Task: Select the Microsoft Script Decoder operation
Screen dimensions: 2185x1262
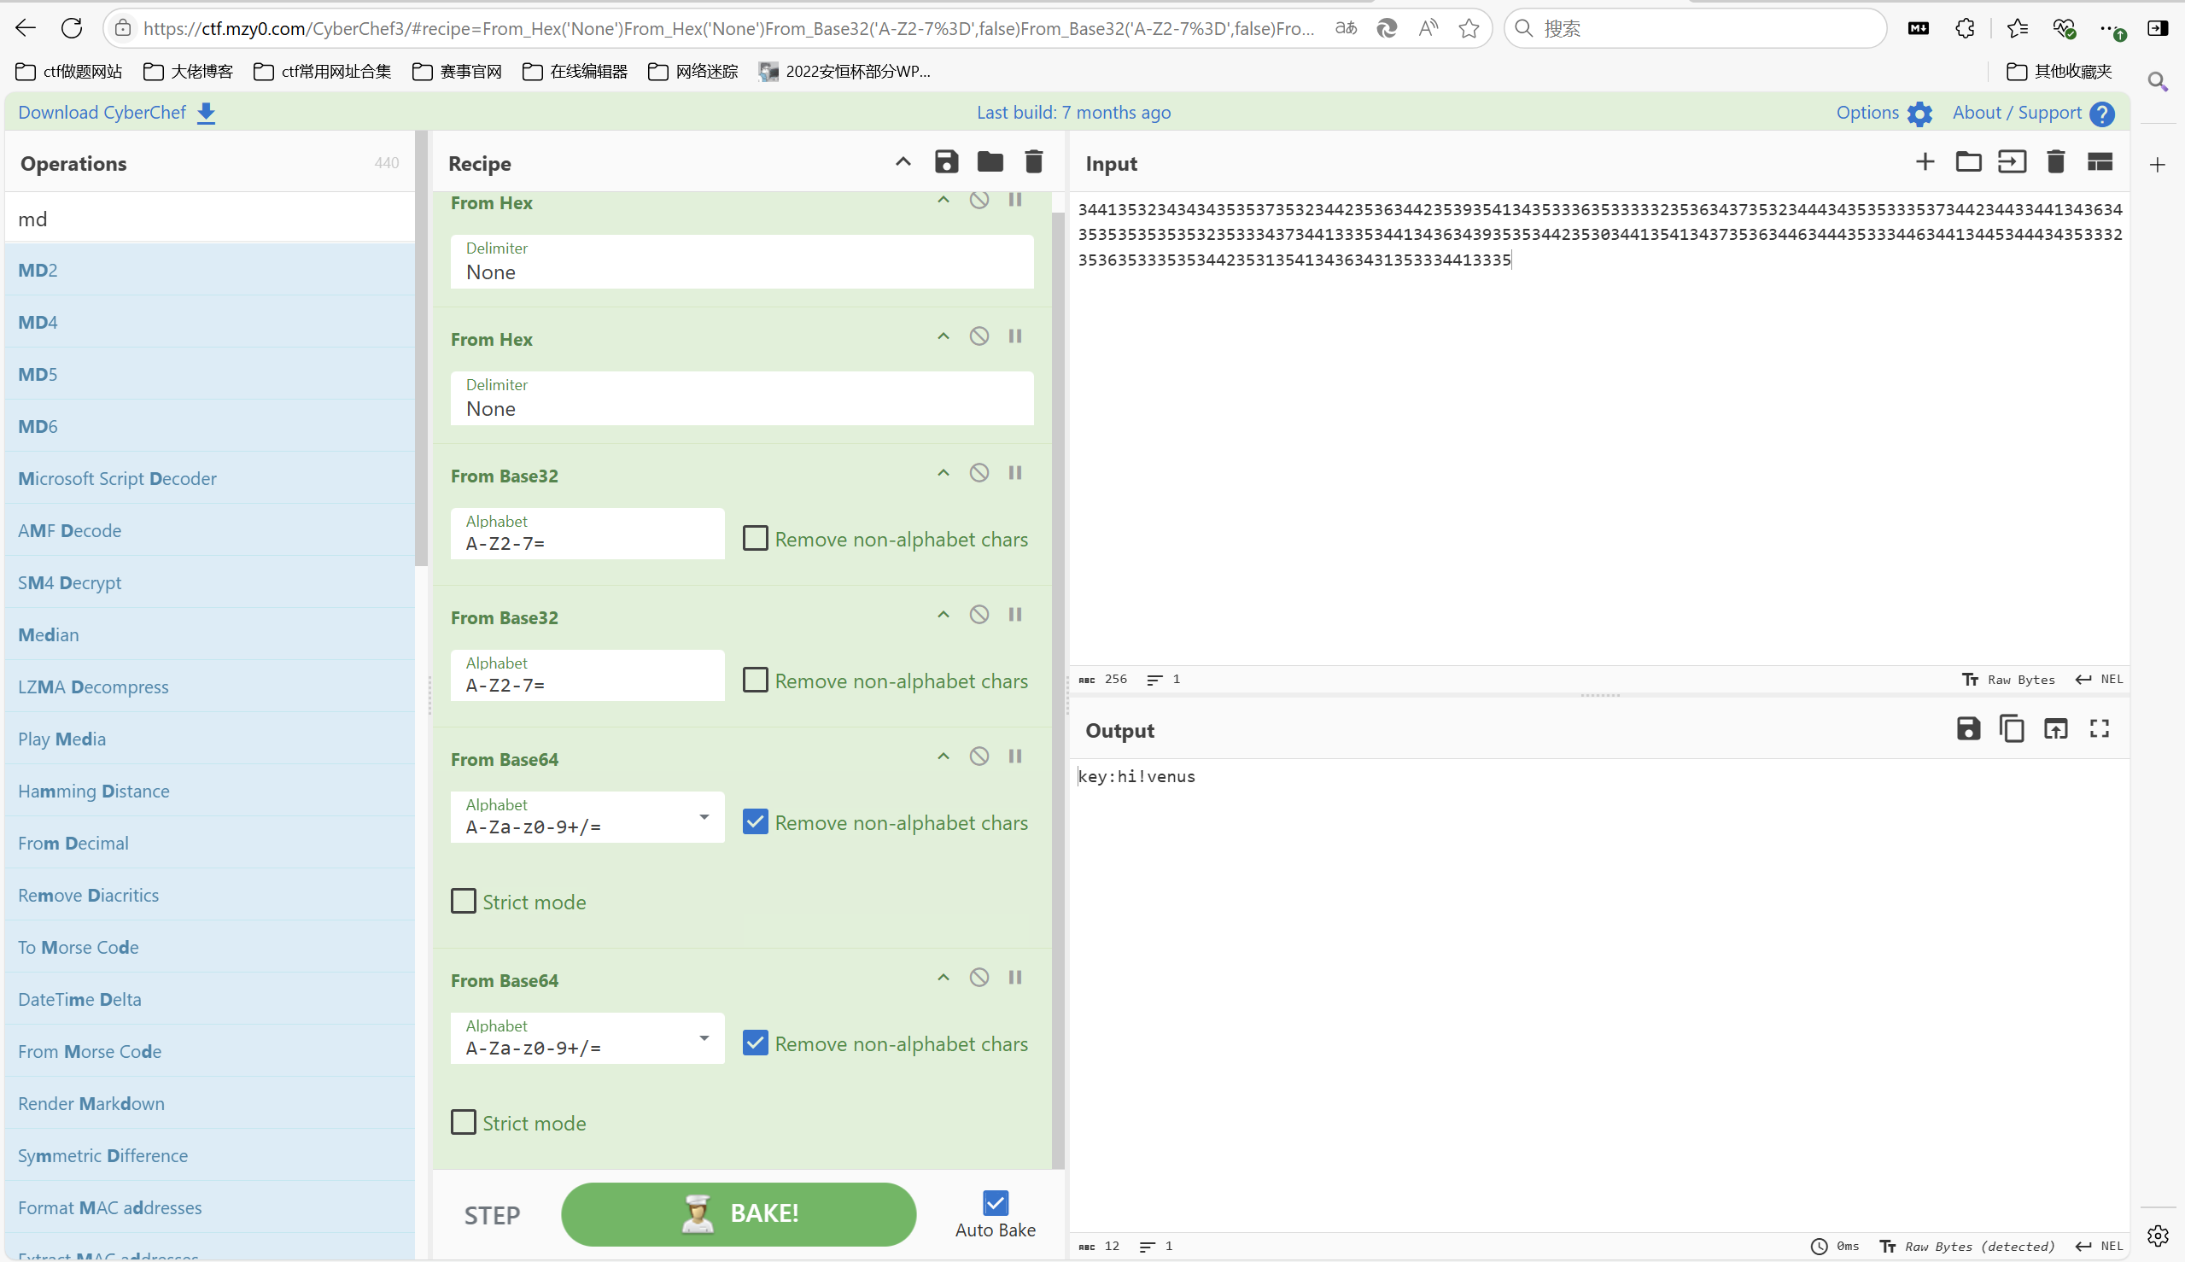Action: pos(210,478)
